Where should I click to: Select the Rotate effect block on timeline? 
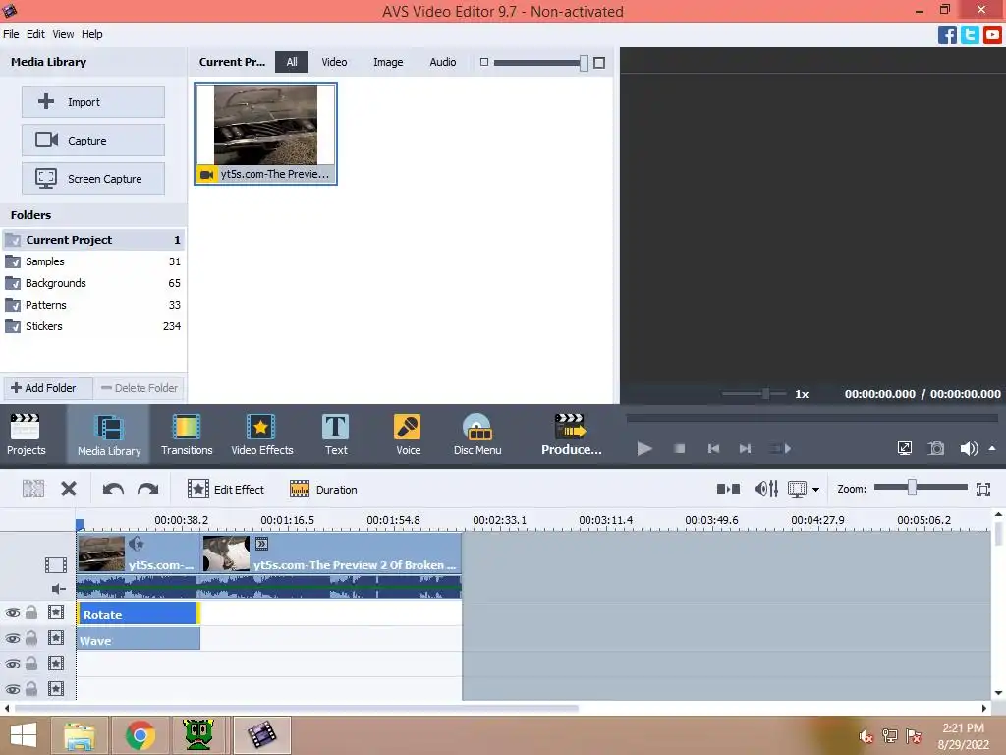138,613
